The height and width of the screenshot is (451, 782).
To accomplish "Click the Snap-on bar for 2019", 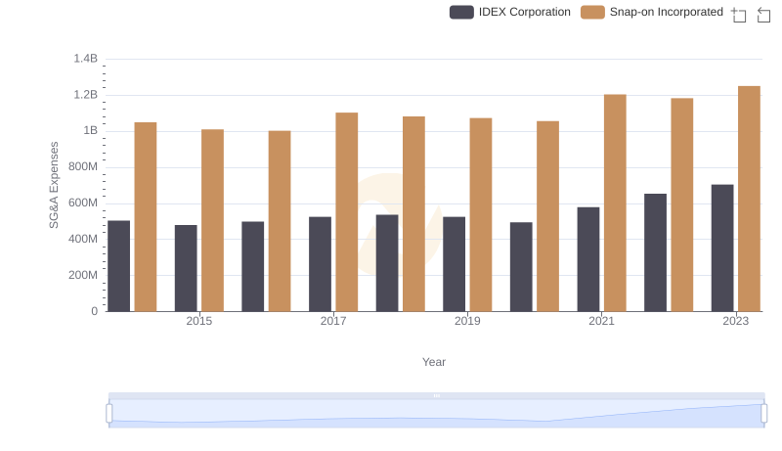I will click(481, 214).
